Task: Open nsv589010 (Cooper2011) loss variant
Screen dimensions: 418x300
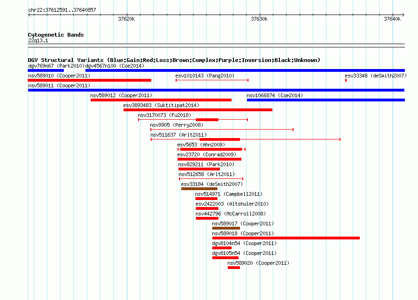Action: click(x=59, y=76)
